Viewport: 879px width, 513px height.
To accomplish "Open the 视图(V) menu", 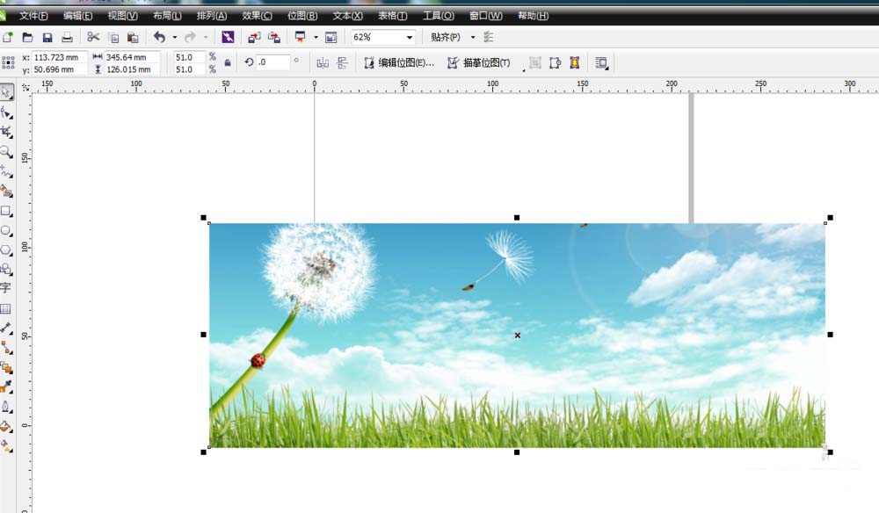I will point(123,16).
